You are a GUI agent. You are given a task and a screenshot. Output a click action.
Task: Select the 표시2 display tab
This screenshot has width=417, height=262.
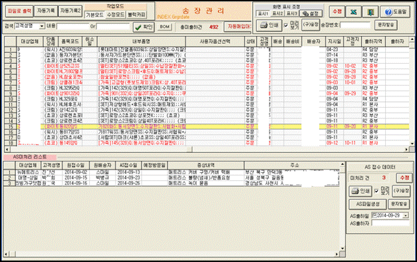pyautogui.click(x=277, y=13)
